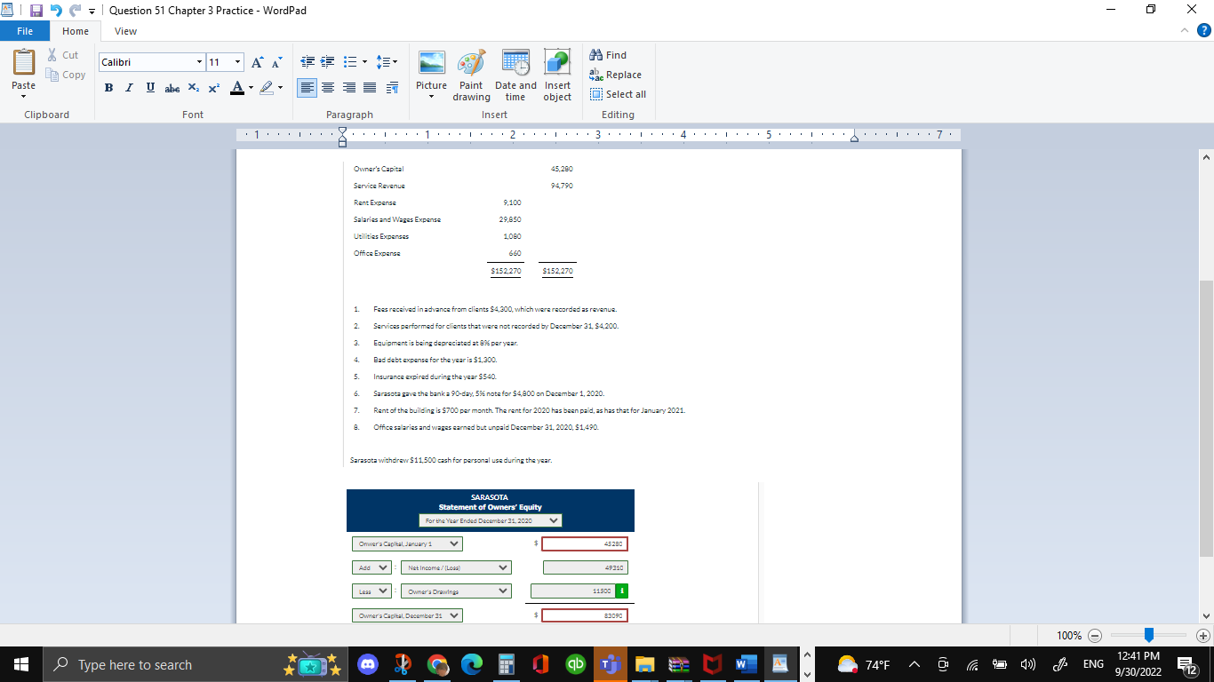Select the superscript formatting icon
The width and height of the screenshot is (1214, 682).
[213, 88]
